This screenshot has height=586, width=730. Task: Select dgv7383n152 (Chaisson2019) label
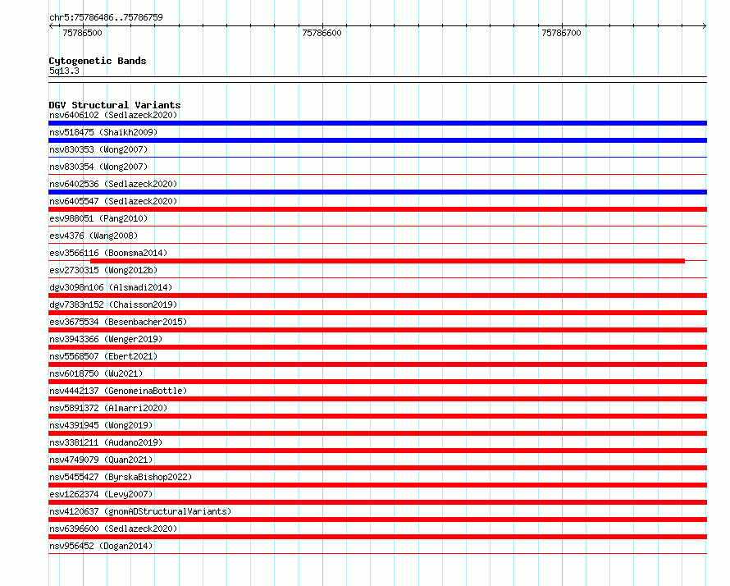pyautogui.click(x=113, y=304)
